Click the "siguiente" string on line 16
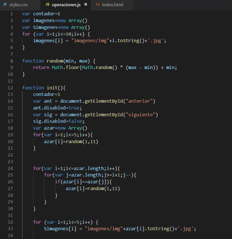232x239 pixels. click(141, 115)
